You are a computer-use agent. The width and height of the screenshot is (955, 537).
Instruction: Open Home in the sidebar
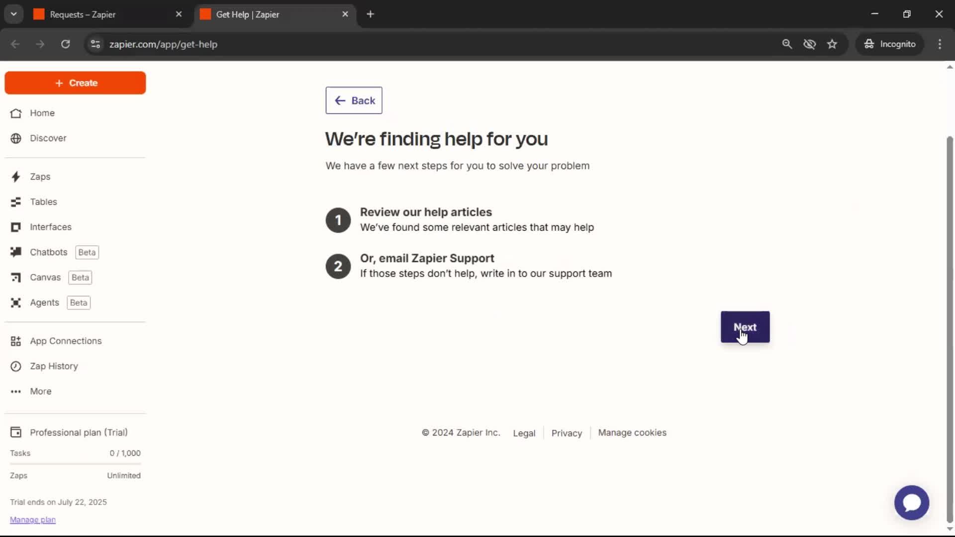coord(42,113)
